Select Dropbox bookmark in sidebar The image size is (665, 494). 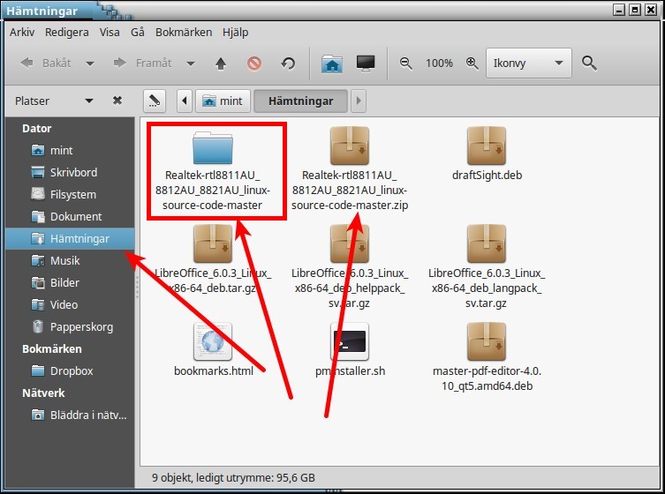click(71, 370)
